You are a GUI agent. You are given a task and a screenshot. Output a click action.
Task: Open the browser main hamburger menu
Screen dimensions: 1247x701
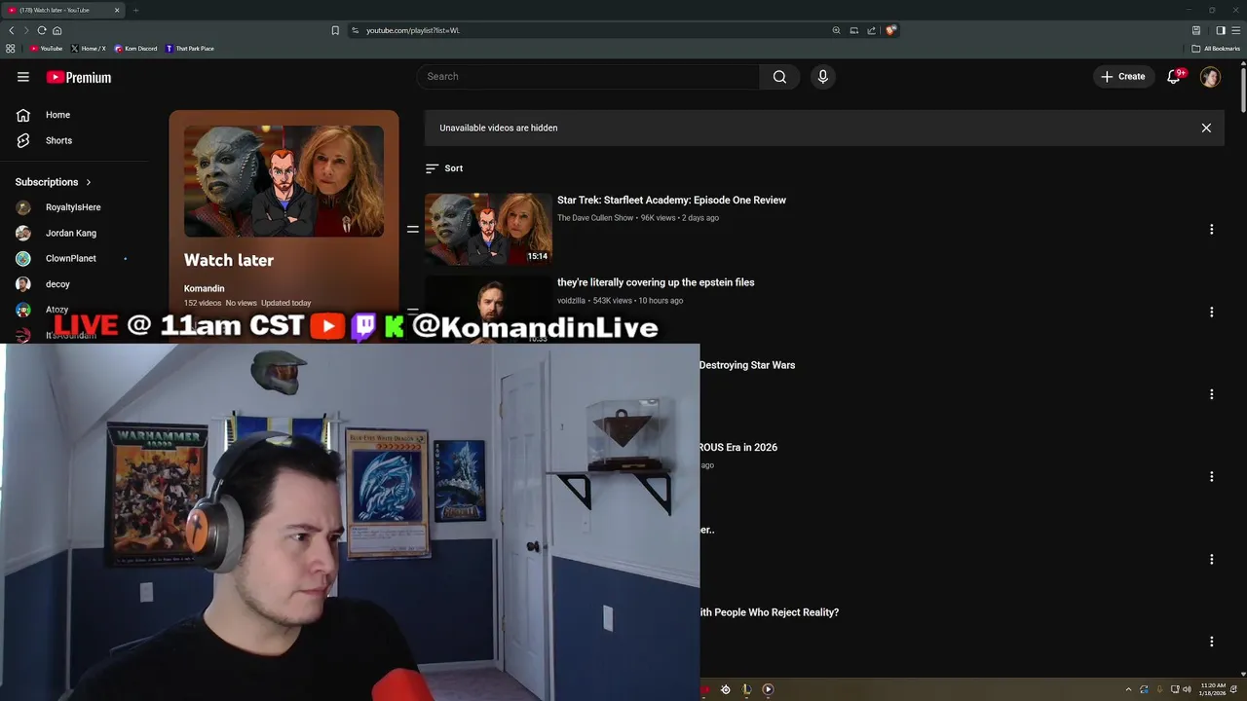pyautogui.click(x=1235, y=30)
